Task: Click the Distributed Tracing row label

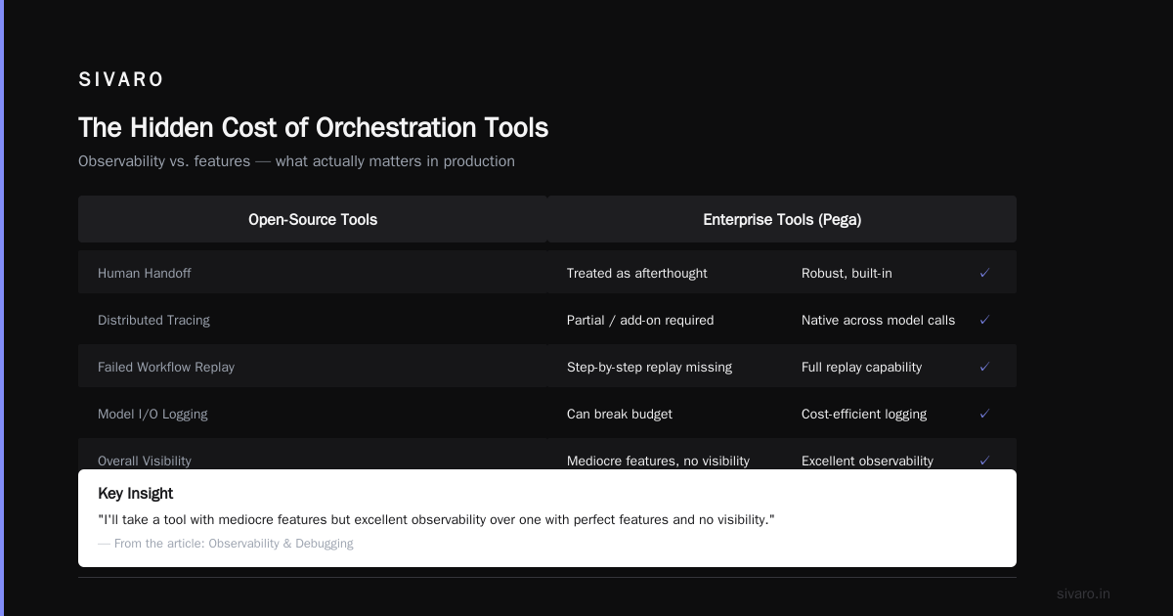Action: 153,320
